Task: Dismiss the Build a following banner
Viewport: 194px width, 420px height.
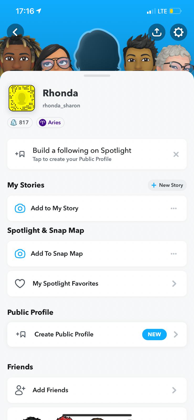Action: [x=176, y=154]
